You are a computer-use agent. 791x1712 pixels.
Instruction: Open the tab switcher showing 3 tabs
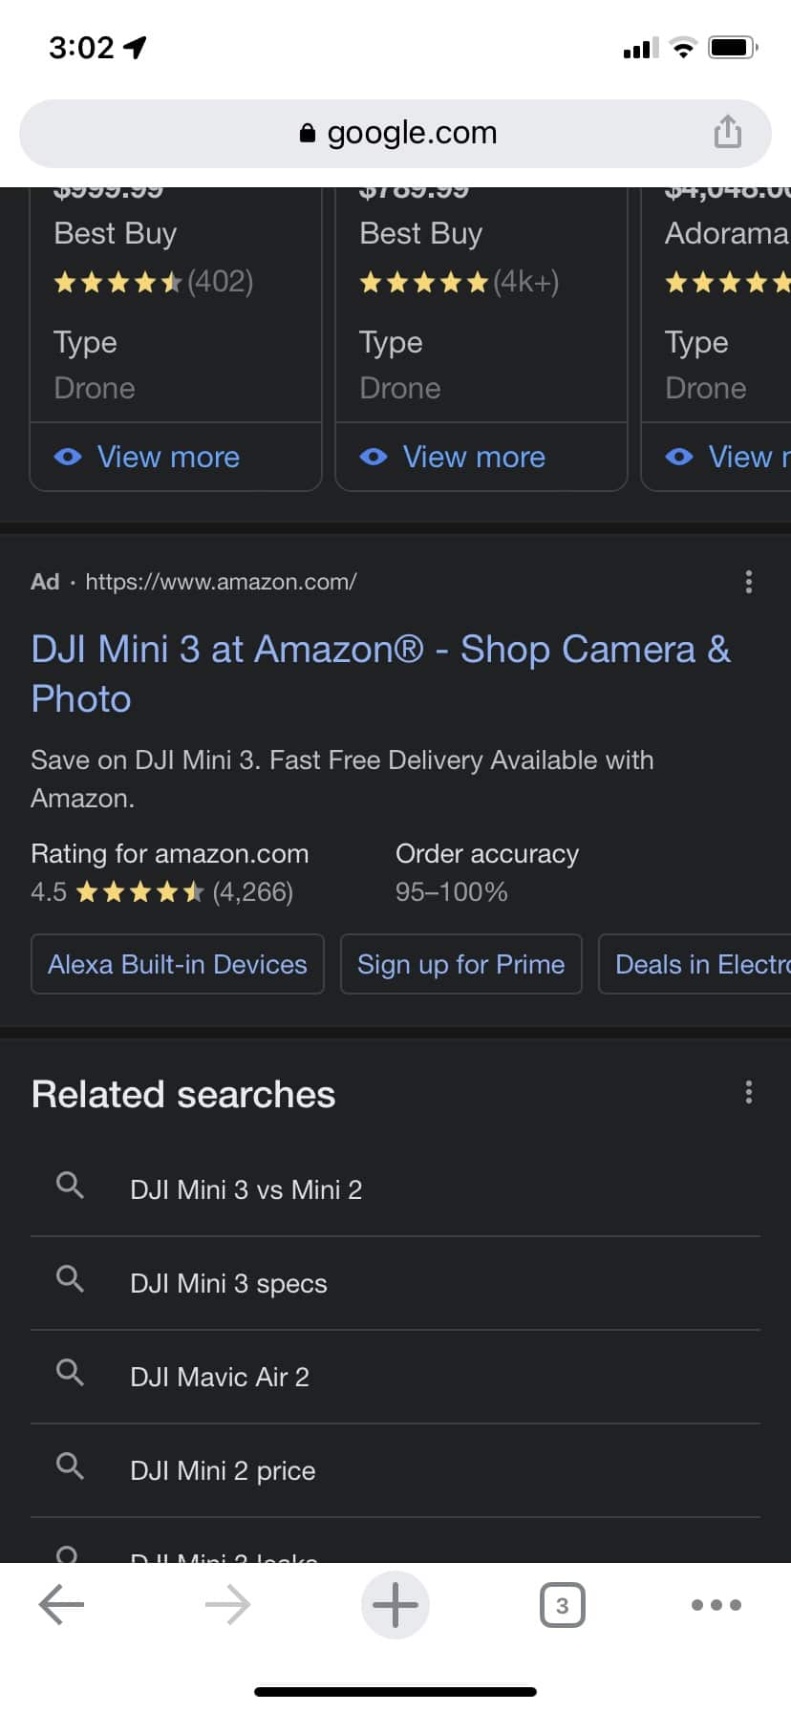coord(562,1605)
